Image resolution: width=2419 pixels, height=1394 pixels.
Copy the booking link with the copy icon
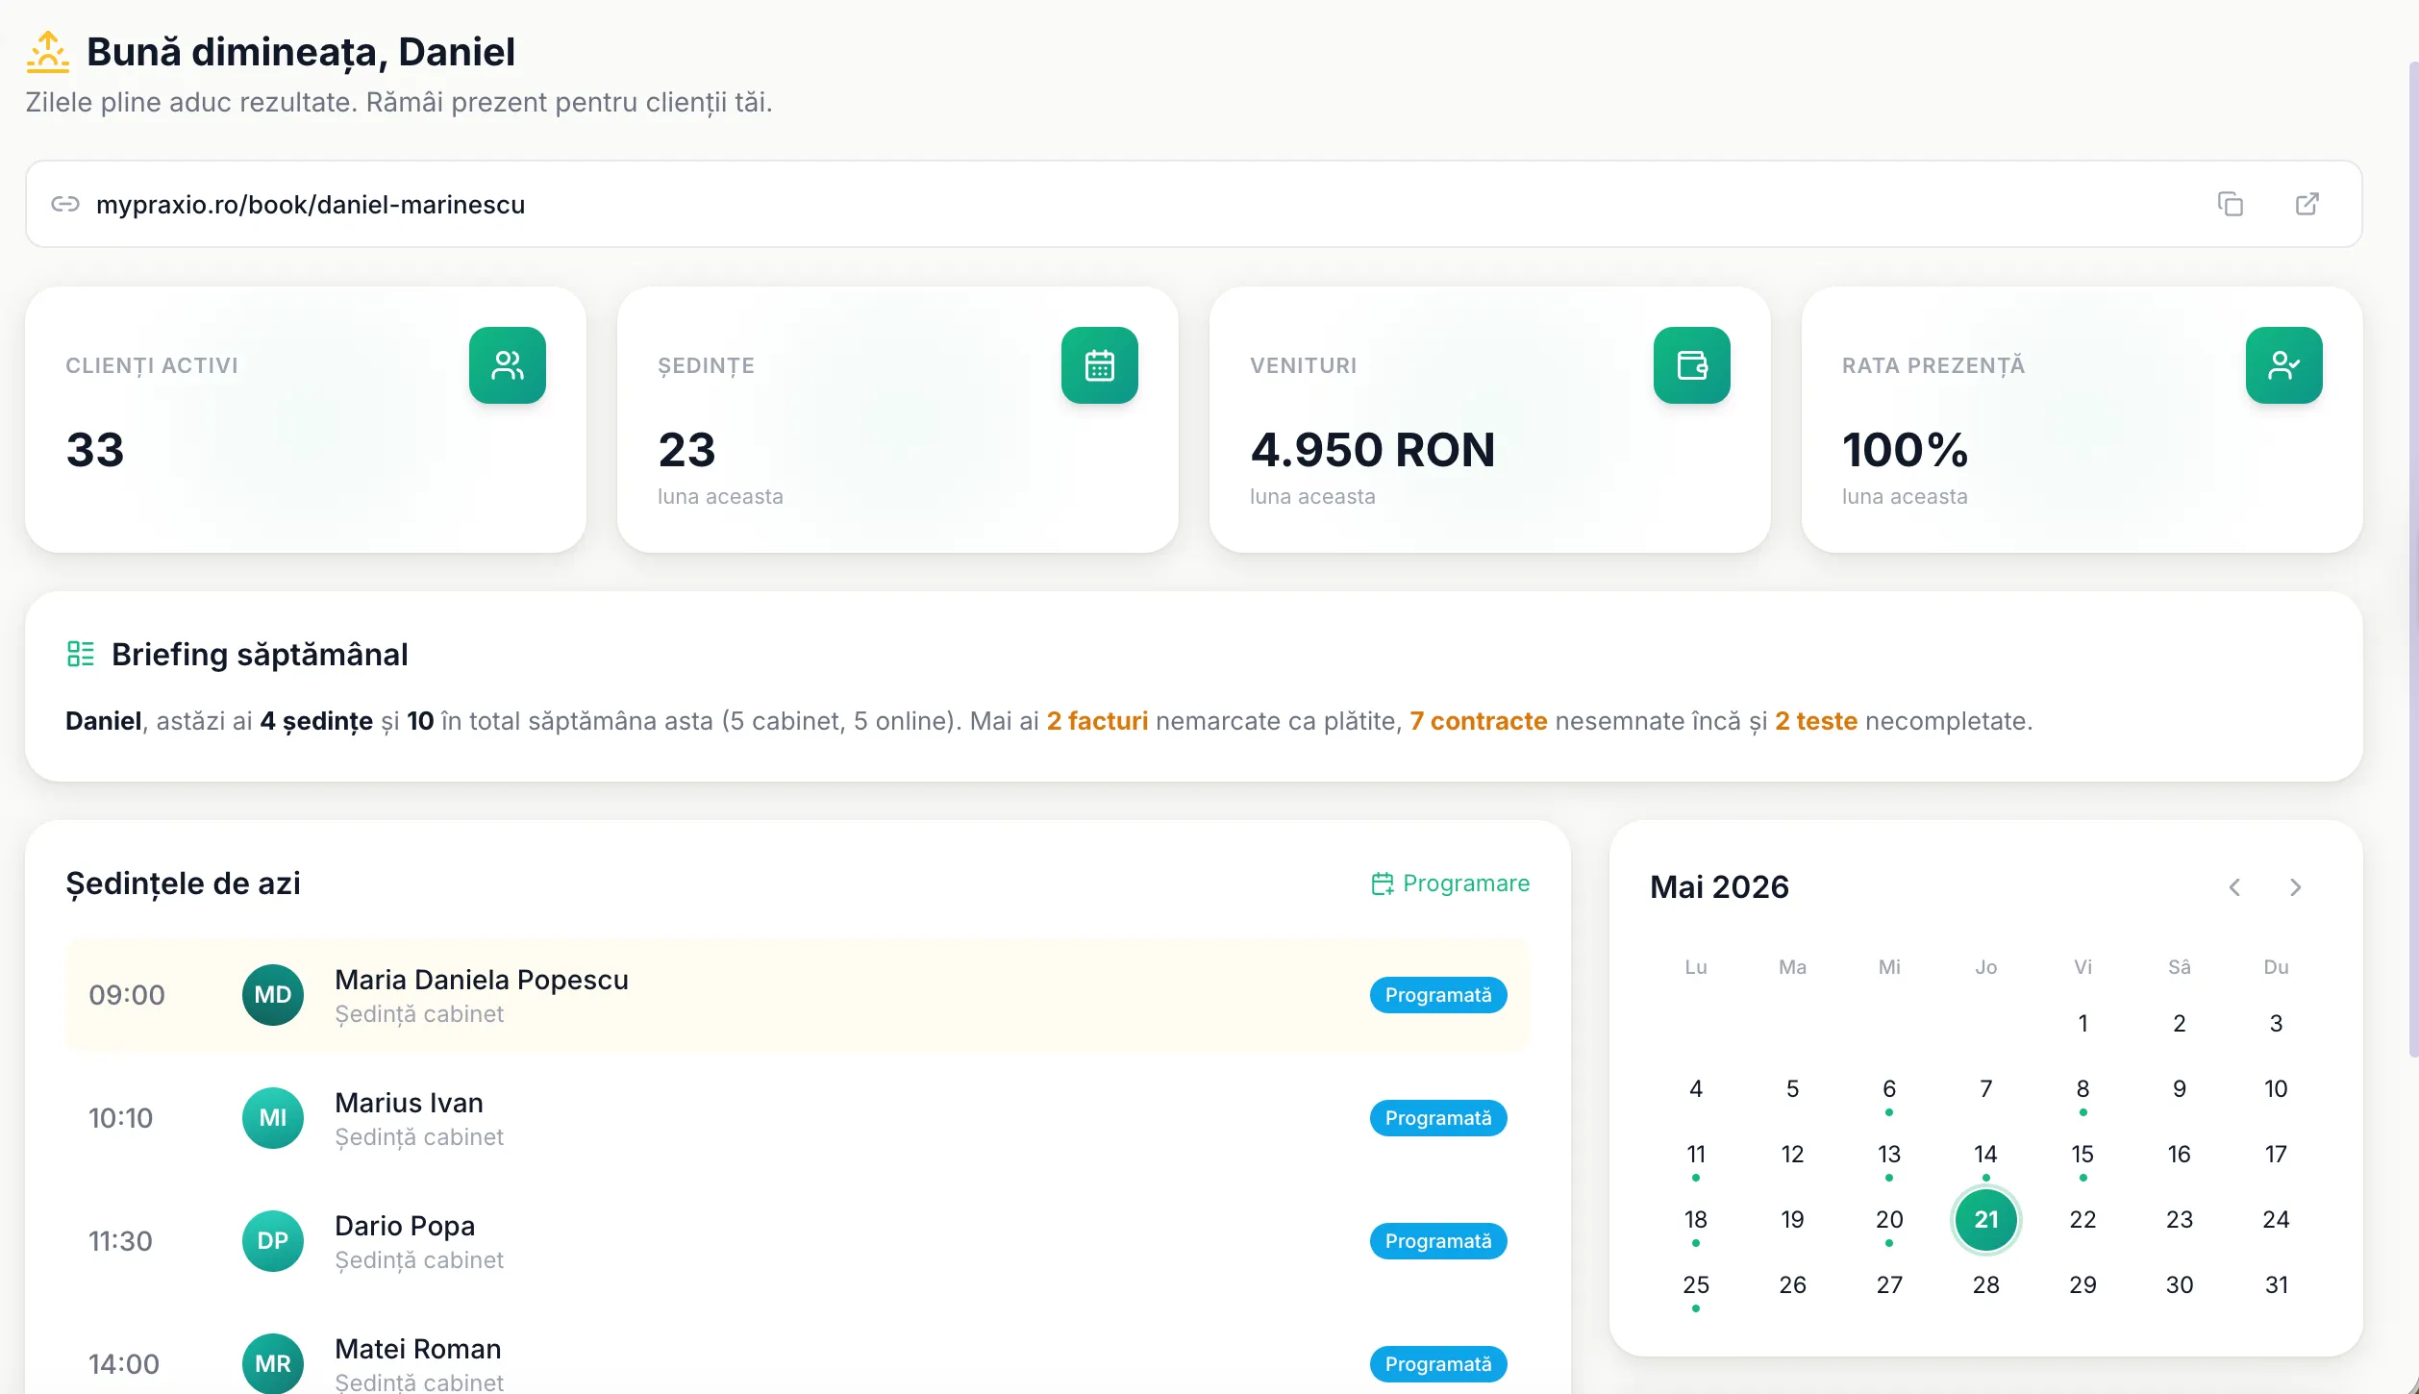[x=2230, y=204]
